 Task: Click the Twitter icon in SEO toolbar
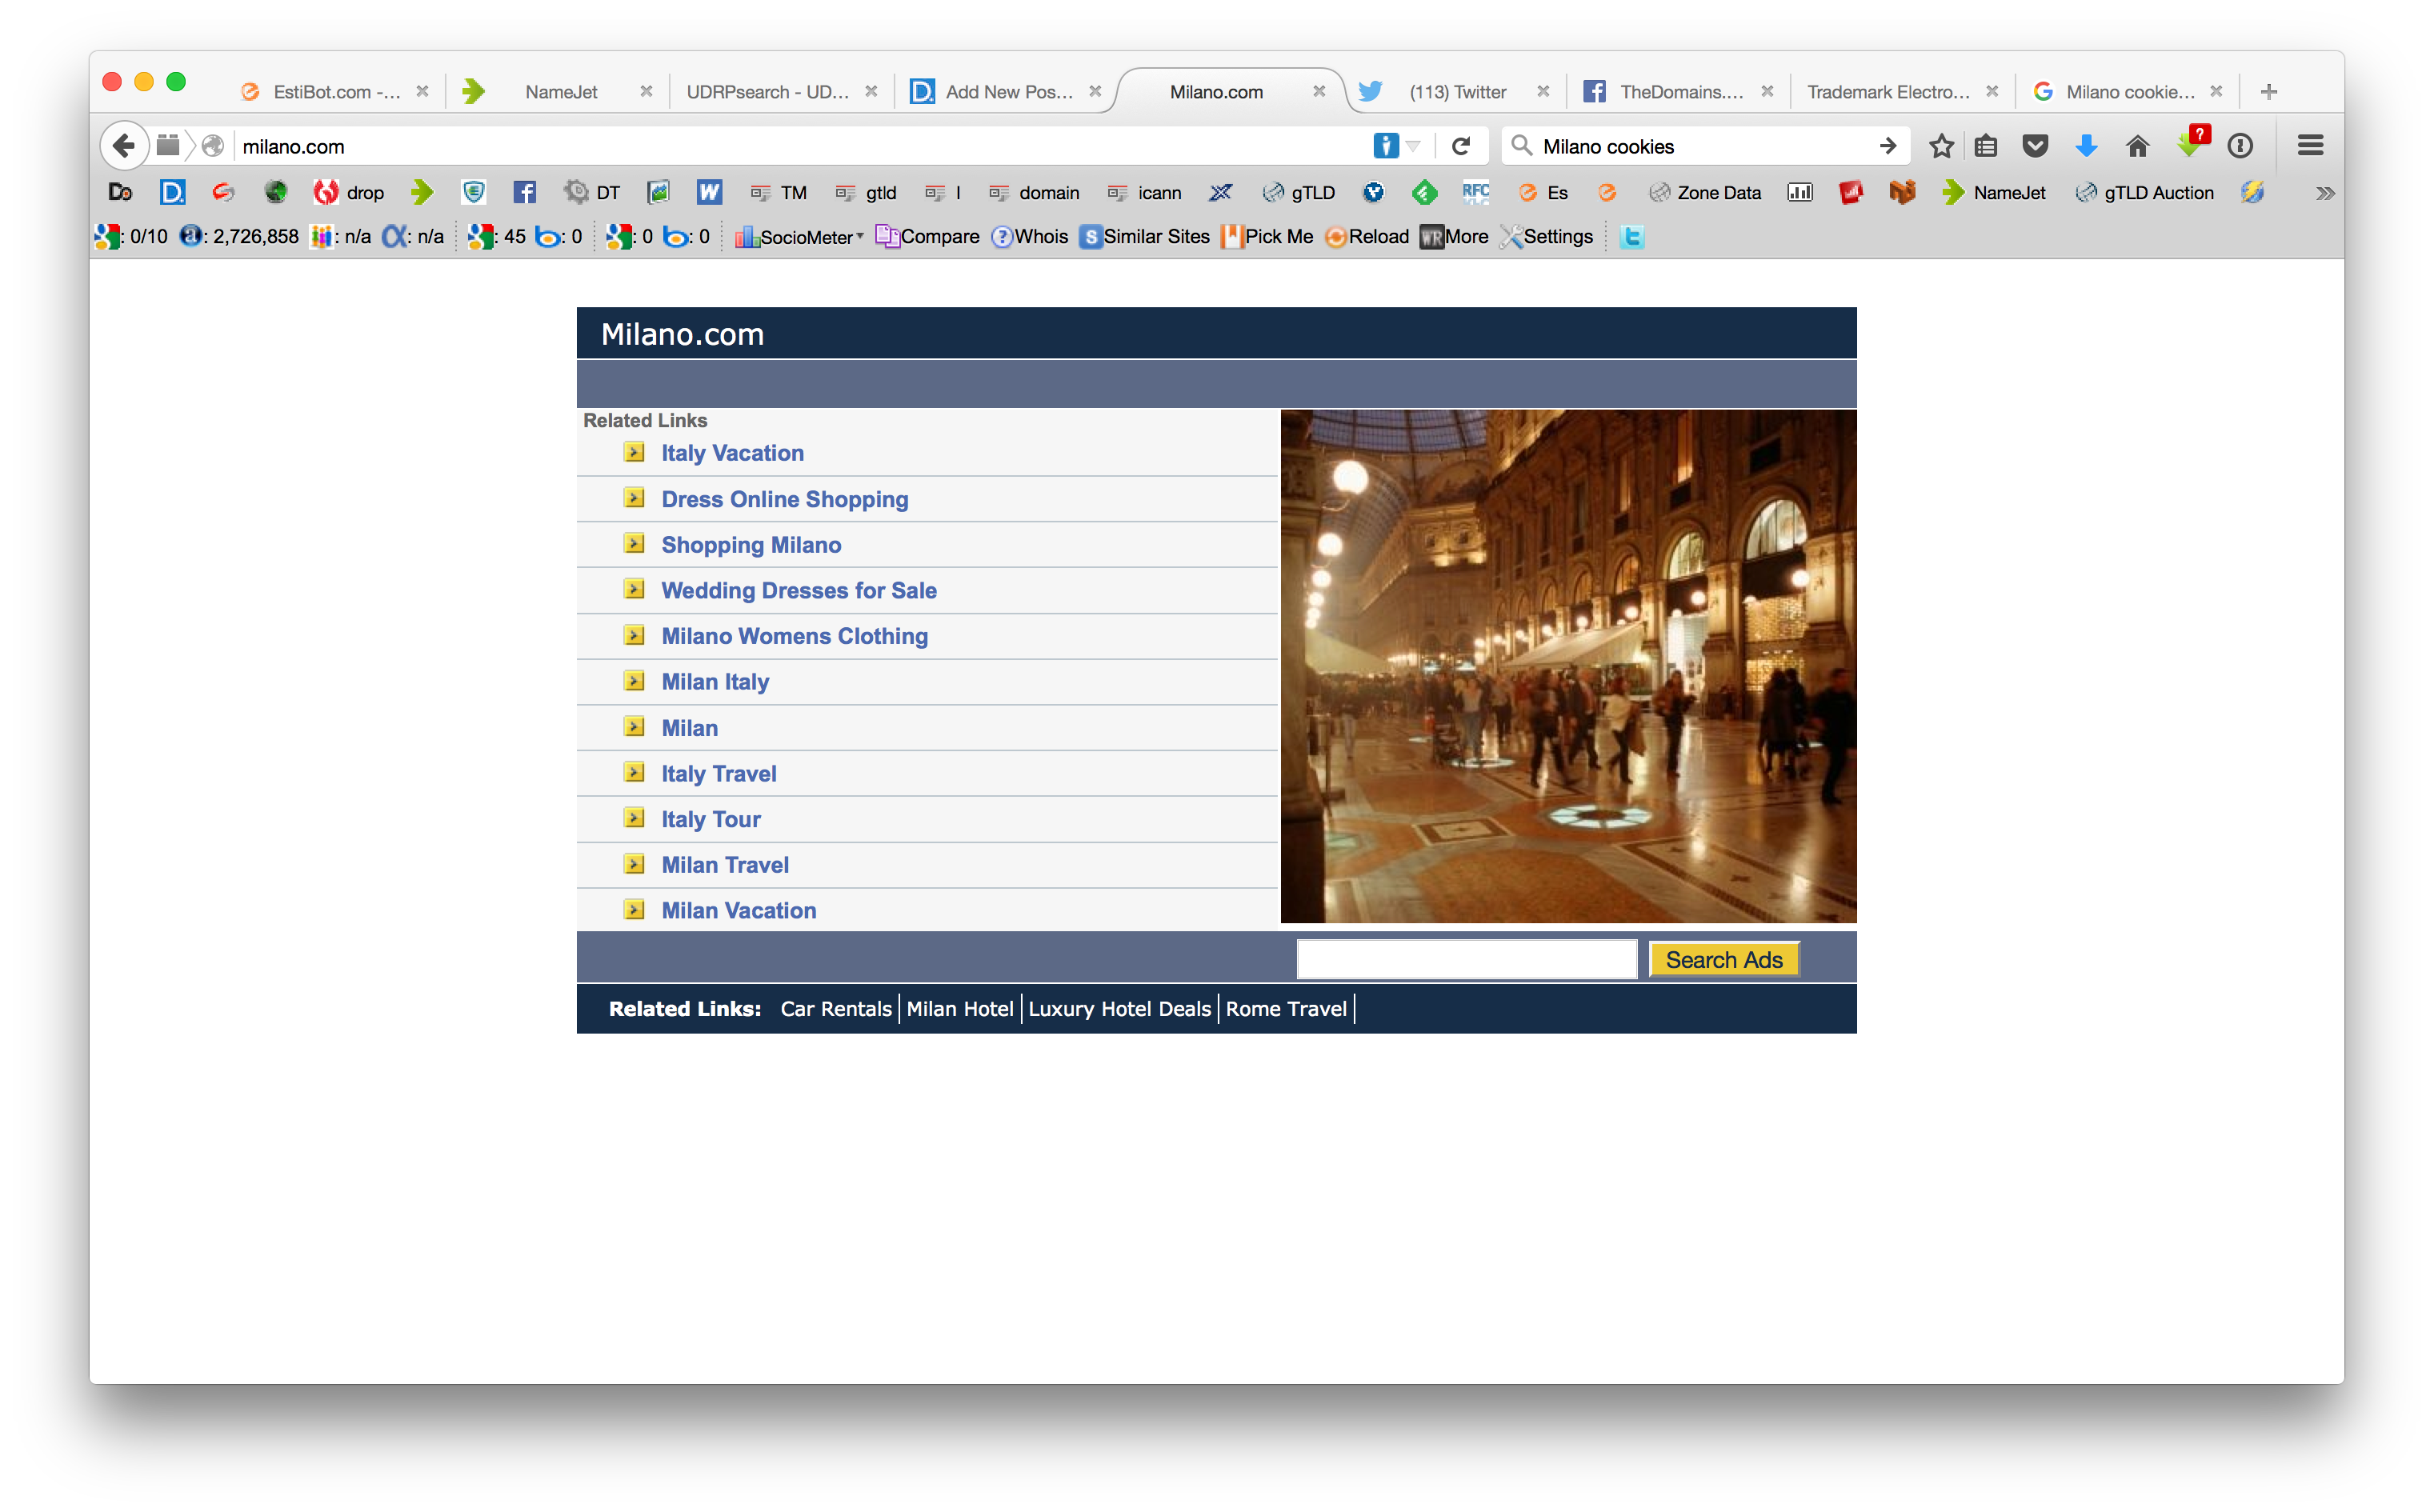tap(1631, 237)
